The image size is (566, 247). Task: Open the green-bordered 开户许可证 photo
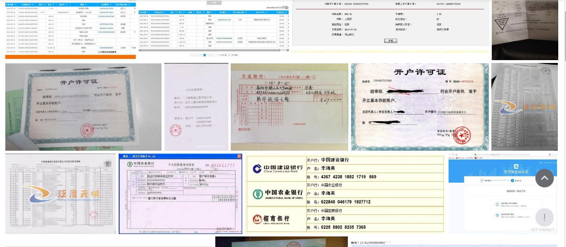coord(83,107)
